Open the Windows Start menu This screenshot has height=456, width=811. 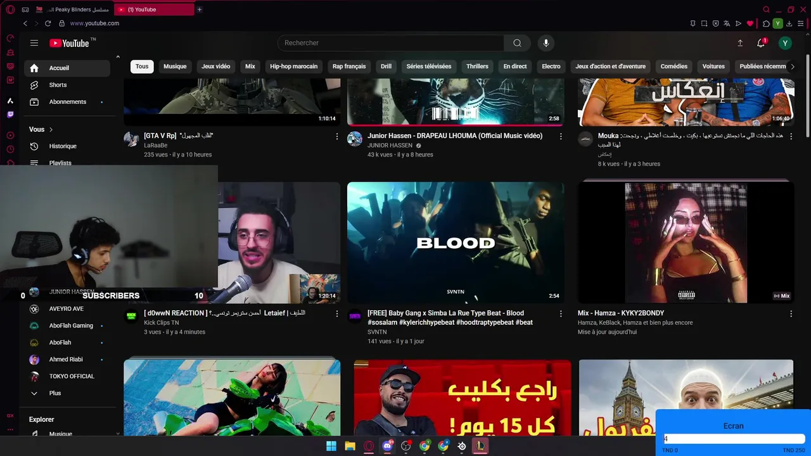click(x=331, y=446)
